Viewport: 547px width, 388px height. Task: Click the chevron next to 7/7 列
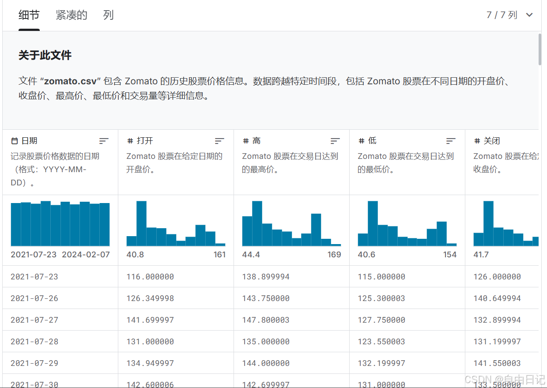[x=529, y=15]
